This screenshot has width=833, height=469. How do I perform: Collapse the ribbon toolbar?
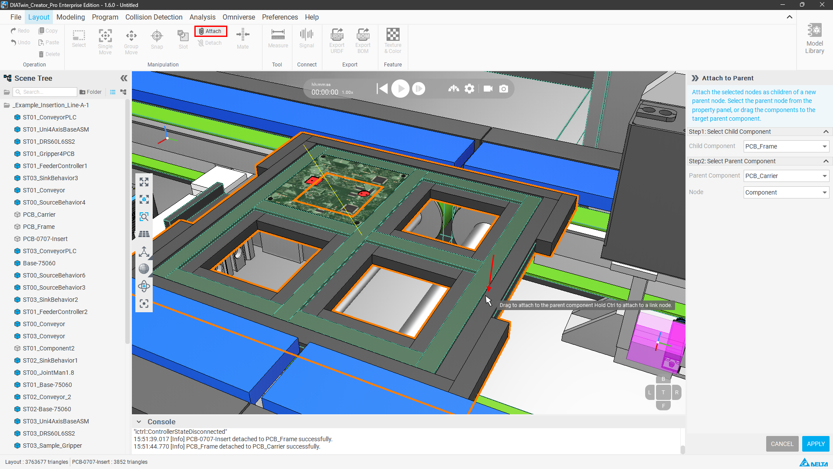pyautogui.click(x=790, y=17)
